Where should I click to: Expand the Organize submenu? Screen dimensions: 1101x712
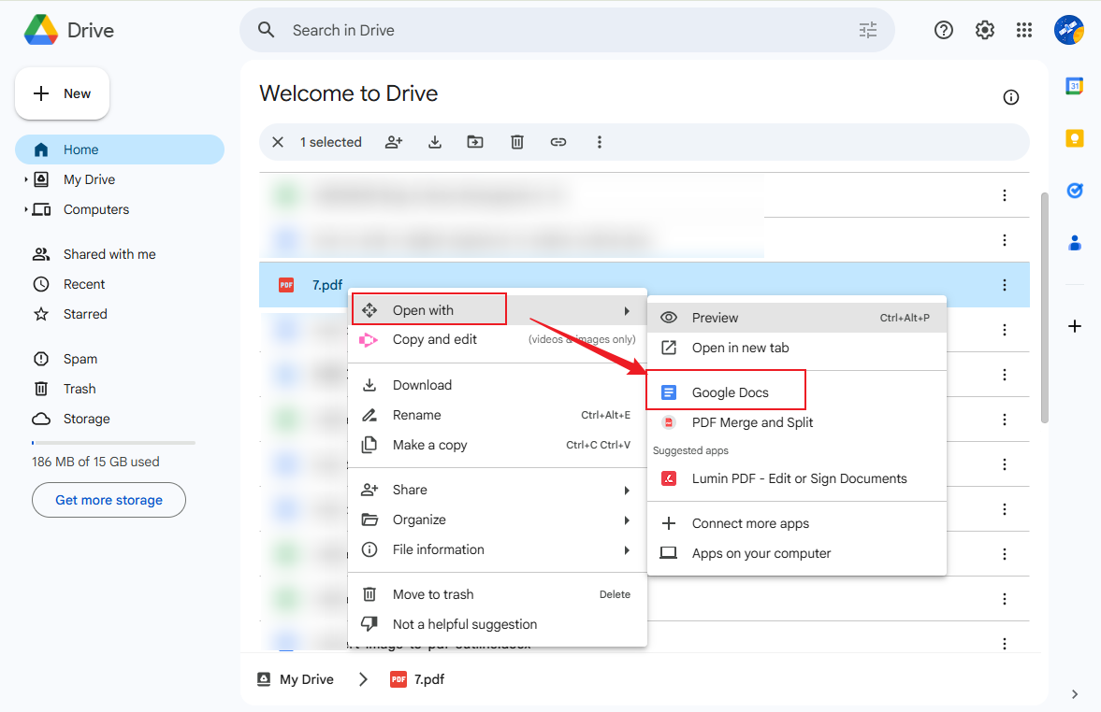[629, 520]
